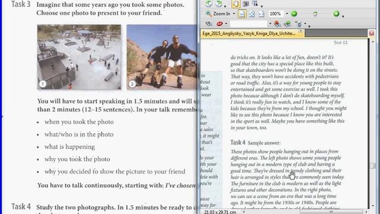This screenshot has height=214, width=380.
Task: Click rollerbladers photo number 2
Action: click(162, 57)
